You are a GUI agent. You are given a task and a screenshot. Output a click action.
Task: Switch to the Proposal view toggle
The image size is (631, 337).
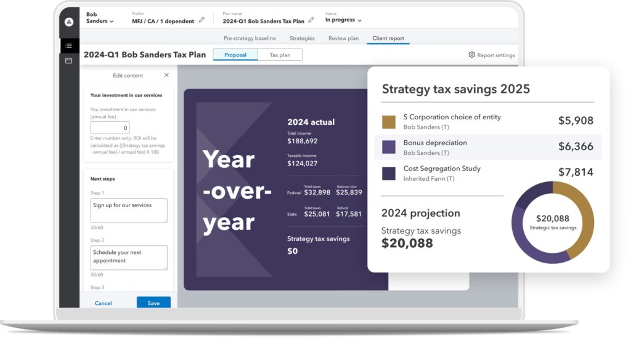pyautogui.click(x=235, y=55)
